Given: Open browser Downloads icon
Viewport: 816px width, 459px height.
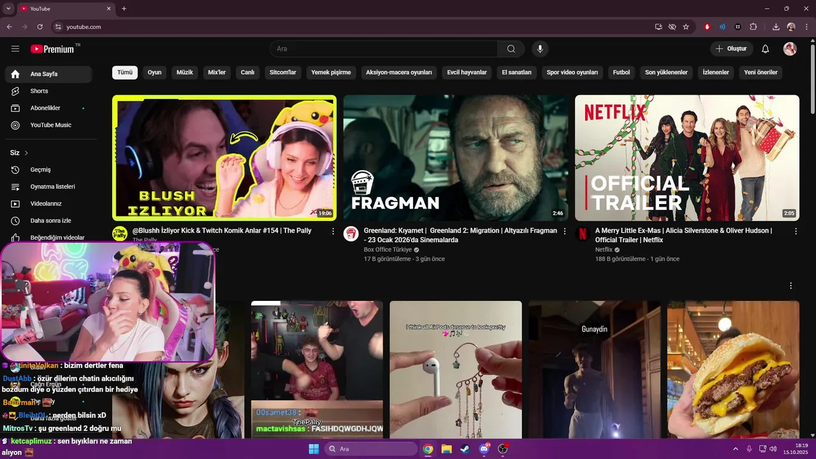Looking at the screenshot, I should (x=776, y=27).
